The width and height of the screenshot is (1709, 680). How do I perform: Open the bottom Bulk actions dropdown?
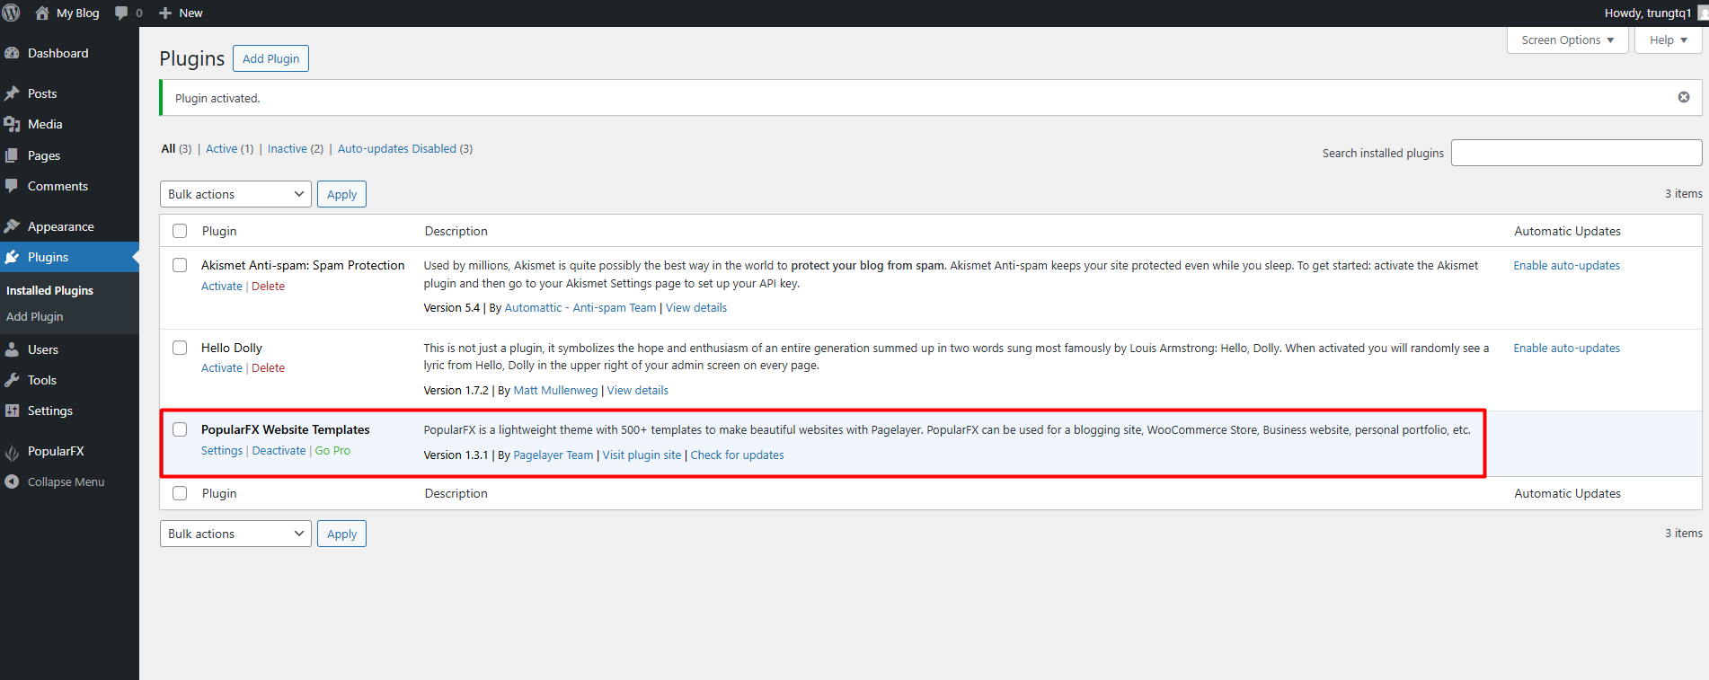click(235, 534)
